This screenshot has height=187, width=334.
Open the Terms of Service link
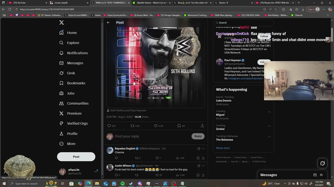tap(223, 157)
